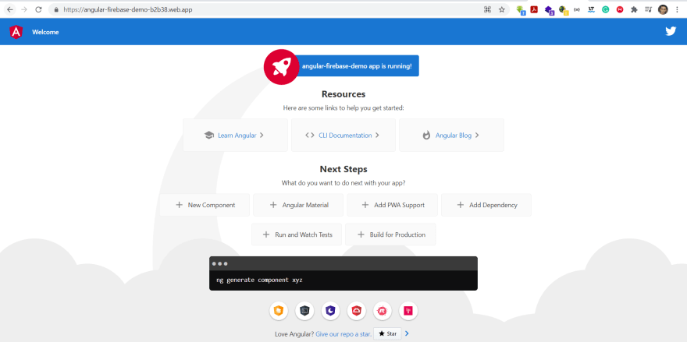
Task: Reload the page with the refresh icon
Action: [x=38, y=9]
